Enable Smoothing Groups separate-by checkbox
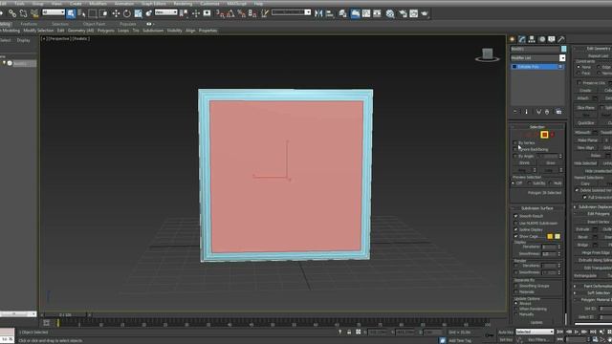612x344 pixels. (515, 286)
